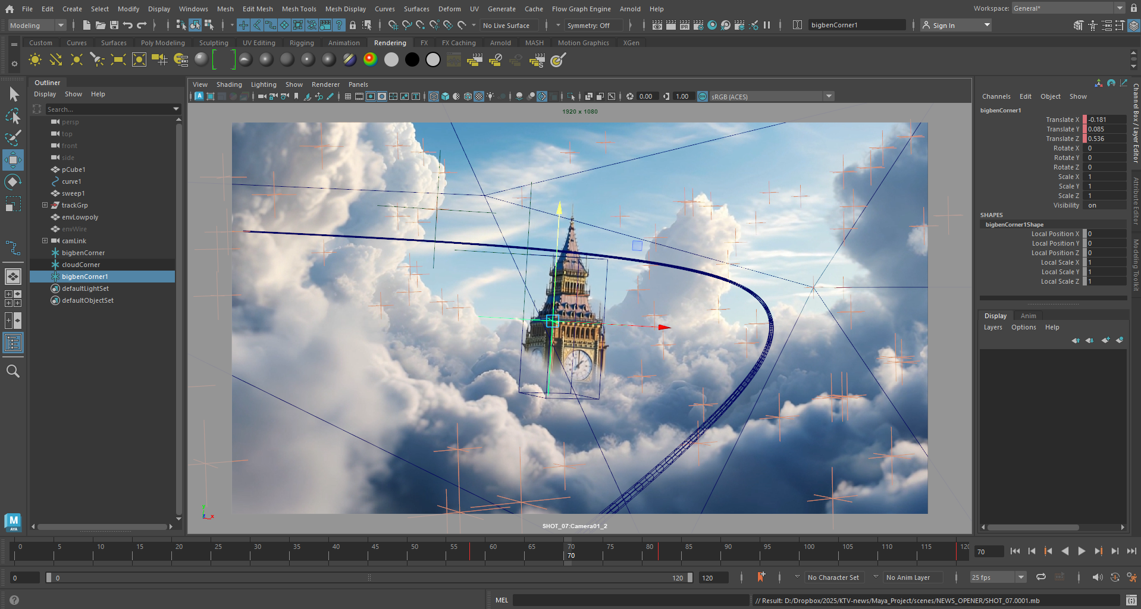Select the Lasso select tool
Image resolution: width=1141 pixels, height=609 pixels.
click(13, 116)
